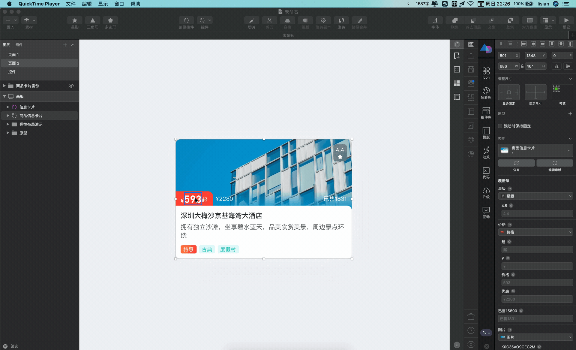Toggle the width-height lock icon
The image size is (576, 350).
[x=522, y=66]
